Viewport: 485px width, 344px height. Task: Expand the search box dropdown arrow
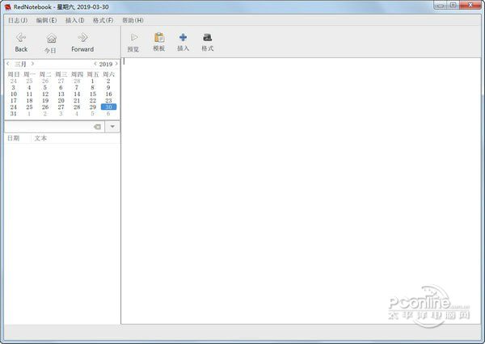[x=112, y=127]
